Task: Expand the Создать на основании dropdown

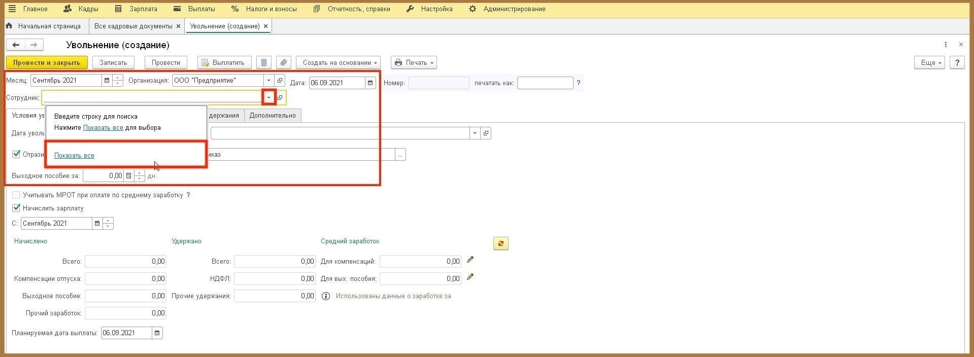Action: pyautogui.click(x=338, y=62)
